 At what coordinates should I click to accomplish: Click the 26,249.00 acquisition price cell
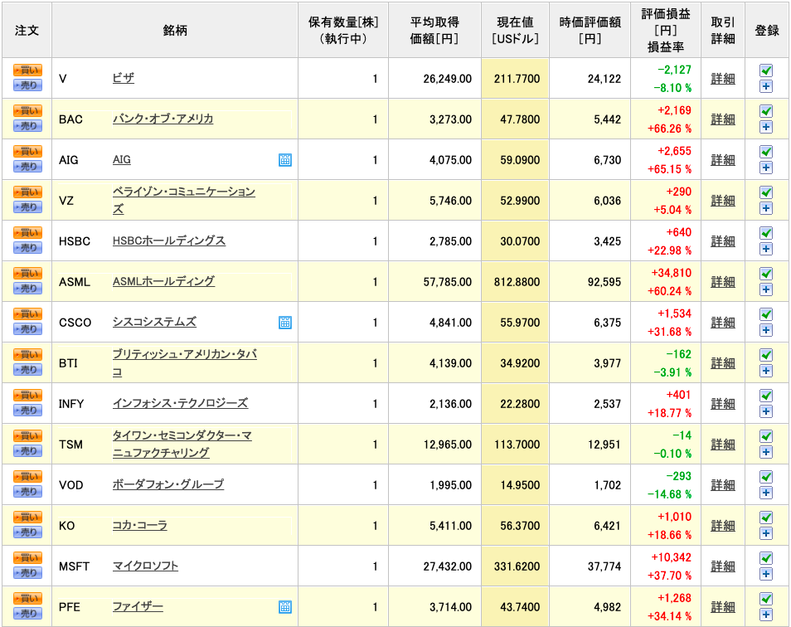point(434,79)
